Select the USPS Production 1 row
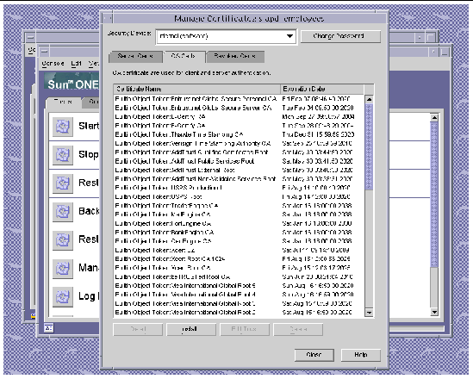 [239, 188]
